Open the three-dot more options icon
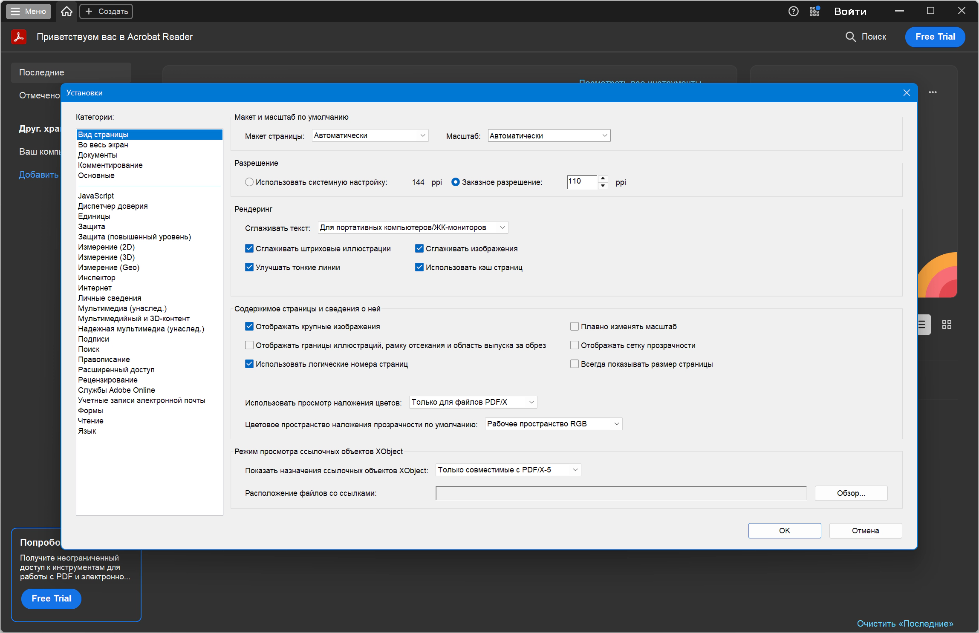This screenshot has height=633, width=979. [x=933, y=92]
